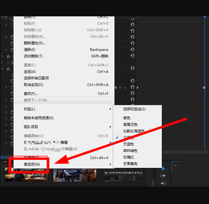Choose 全选(A) to select everything

[64, 72]
